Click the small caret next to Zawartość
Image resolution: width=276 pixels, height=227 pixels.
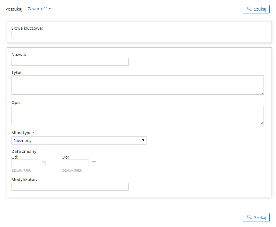point(50,9)
